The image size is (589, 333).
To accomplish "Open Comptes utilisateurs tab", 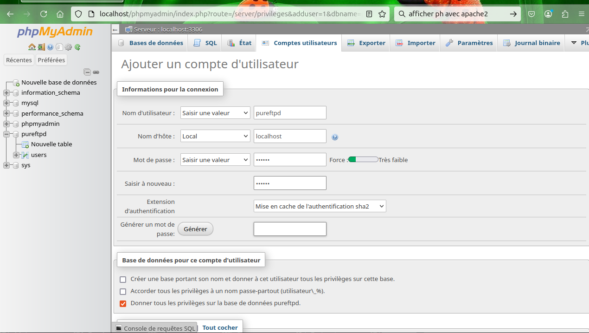I will pyautogui.click(x=299, y=43).
